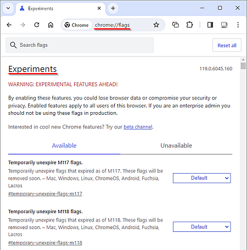Switch to the Unavailable tab
The height and width of the screenshot is (250, 247).
pyautogui.click(x=176, y=146)
